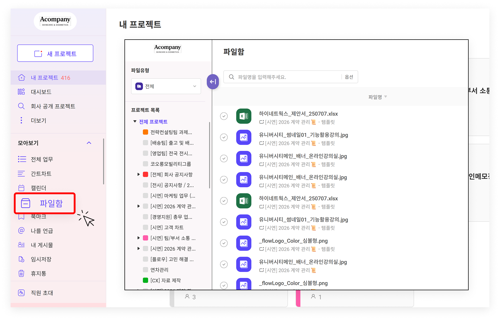Check the first 하이네트웍스_제안서 file checkbox
The height and width of the screenshot is (320, 500).
(224, 116)
